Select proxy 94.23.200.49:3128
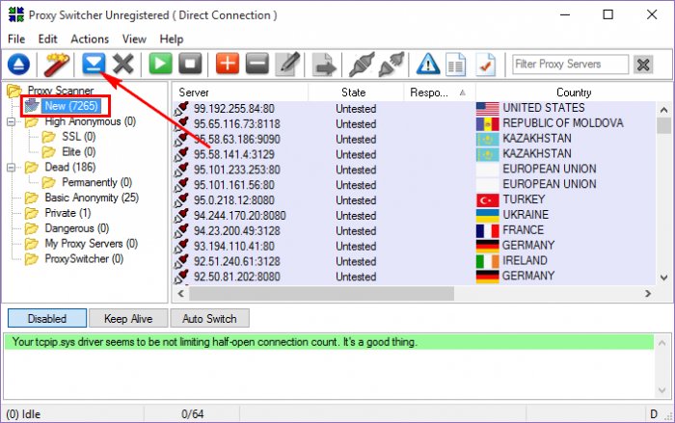675x423 pixels. coord(237,230)
